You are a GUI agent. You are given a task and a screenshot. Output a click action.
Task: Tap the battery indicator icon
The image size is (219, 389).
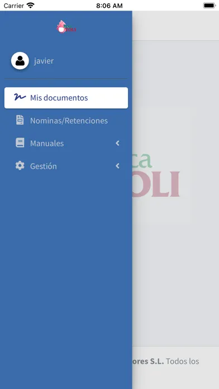tap(210, 6)
